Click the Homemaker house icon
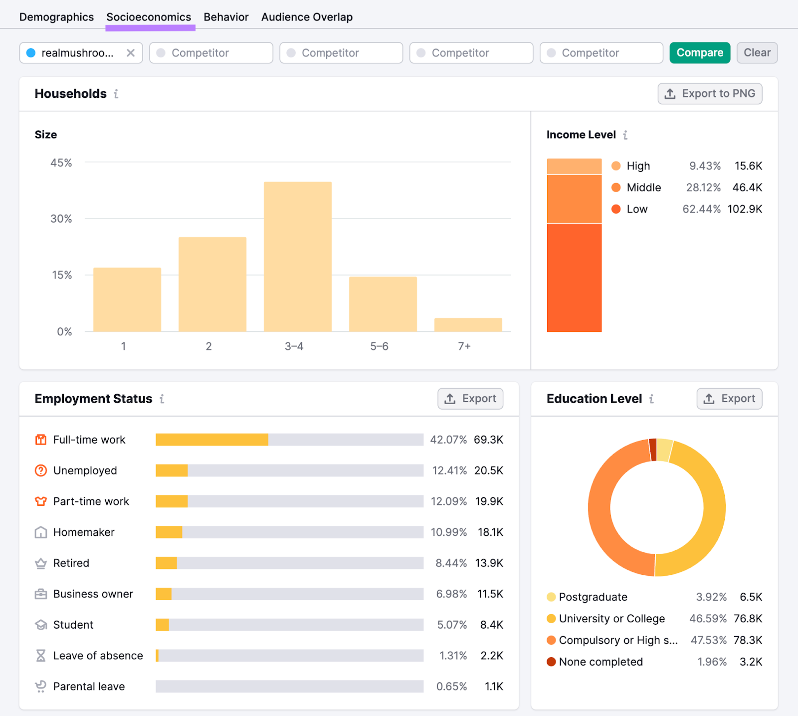This screenshot has height=716, width=798. click(41, 532)
